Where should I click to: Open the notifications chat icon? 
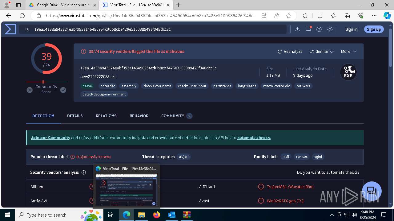[308, 29]
